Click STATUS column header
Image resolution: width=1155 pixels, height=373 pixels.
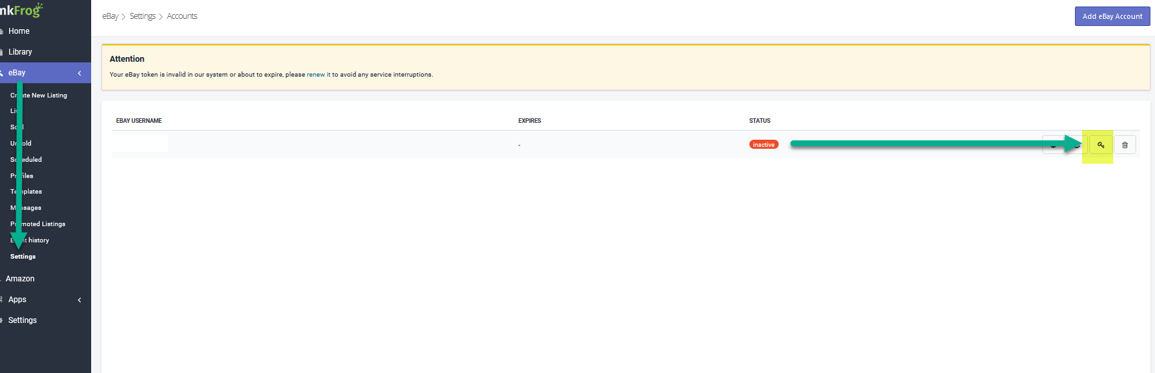click(760, 121)
